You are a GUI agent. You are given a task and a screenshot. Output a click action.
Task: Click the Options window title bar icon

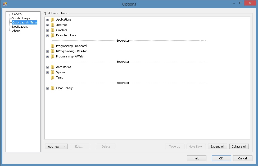5,4
